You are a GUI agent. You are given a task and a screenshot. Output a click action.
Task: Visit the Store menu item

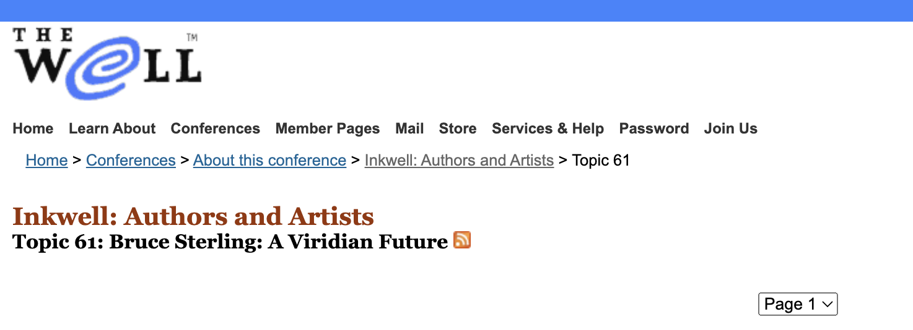pos(458,129)
